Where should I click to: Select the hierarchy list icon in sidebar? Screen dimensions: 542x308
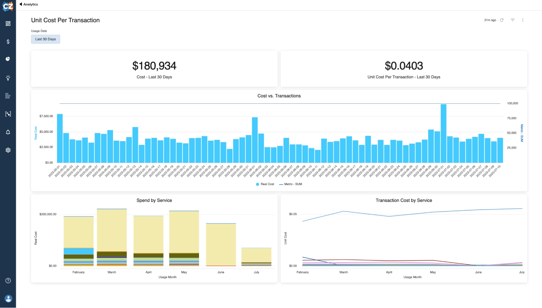8,96
